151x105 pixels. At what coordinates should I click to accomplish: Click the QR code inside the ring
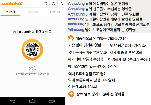[32, 50]
